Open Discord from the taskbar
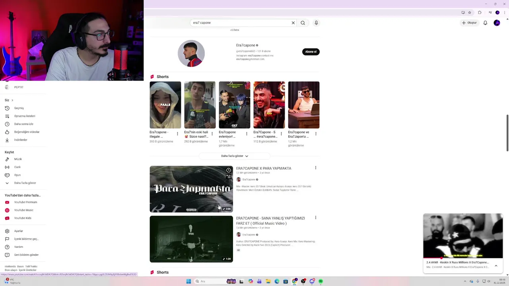Screen dimensions: 509x286 (312, 281)
